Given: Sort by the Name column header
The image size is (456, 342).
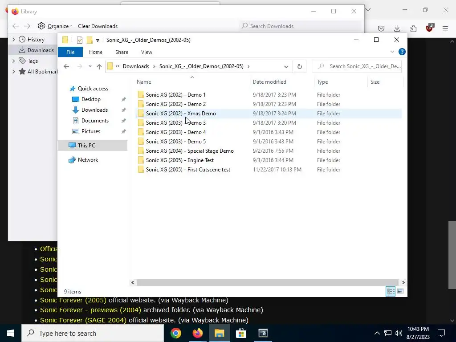Looking at the screenshot, I should (x=192, y=82).
